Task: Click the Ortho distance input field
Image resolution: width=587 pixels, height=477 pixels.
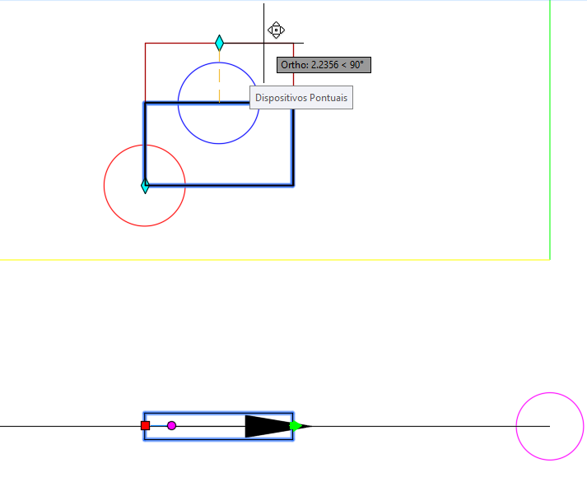Action: 324,65
